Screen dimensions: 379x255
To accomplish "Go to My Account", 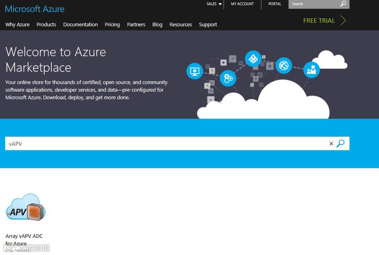I will click(x=242, y=4).
